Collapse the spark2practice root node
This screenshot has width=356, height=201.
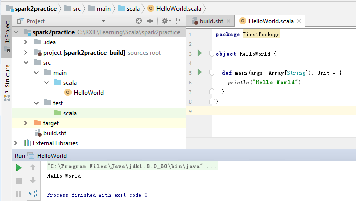click(x=16, y=32)
